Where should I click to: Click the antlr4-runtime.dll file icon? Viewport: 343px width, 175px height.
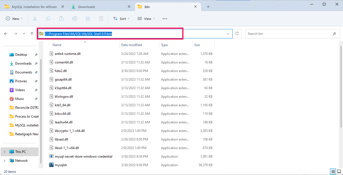[x=51, y=54]
